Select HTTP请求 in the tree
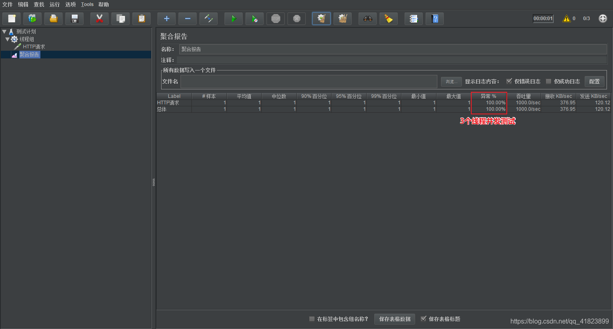 tap(34, 47)
